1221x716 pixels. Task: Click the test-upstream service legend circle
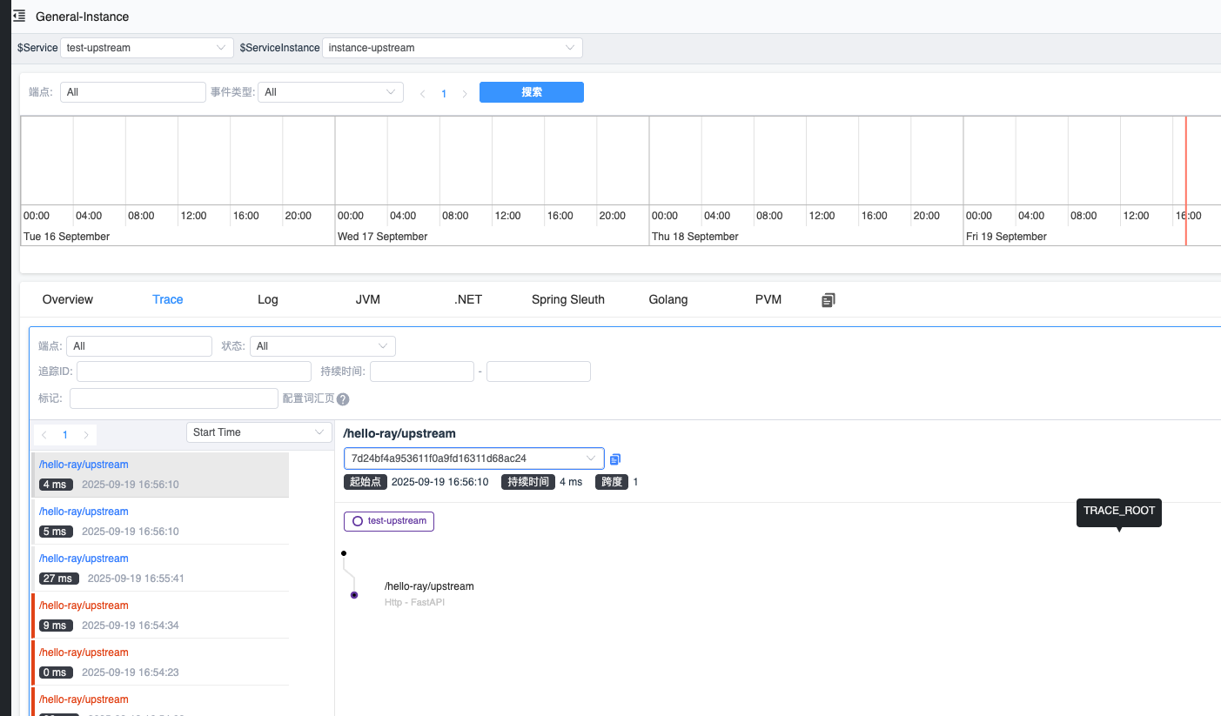click(358, 521)
